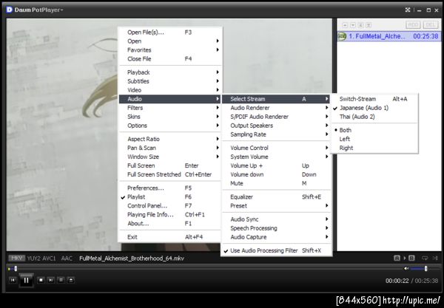Image resolution: width=444 pixels, height=308 pixels.
Task: Click the About... menu item
Action: point(170,224)
